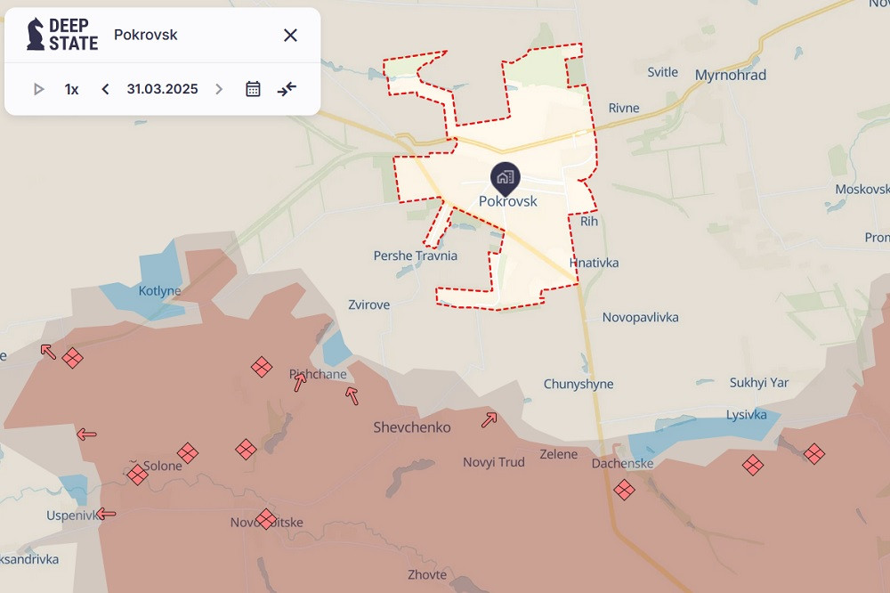Go to the next date
The width and height of the screenshot is (890, 593).
click(219, 89)
